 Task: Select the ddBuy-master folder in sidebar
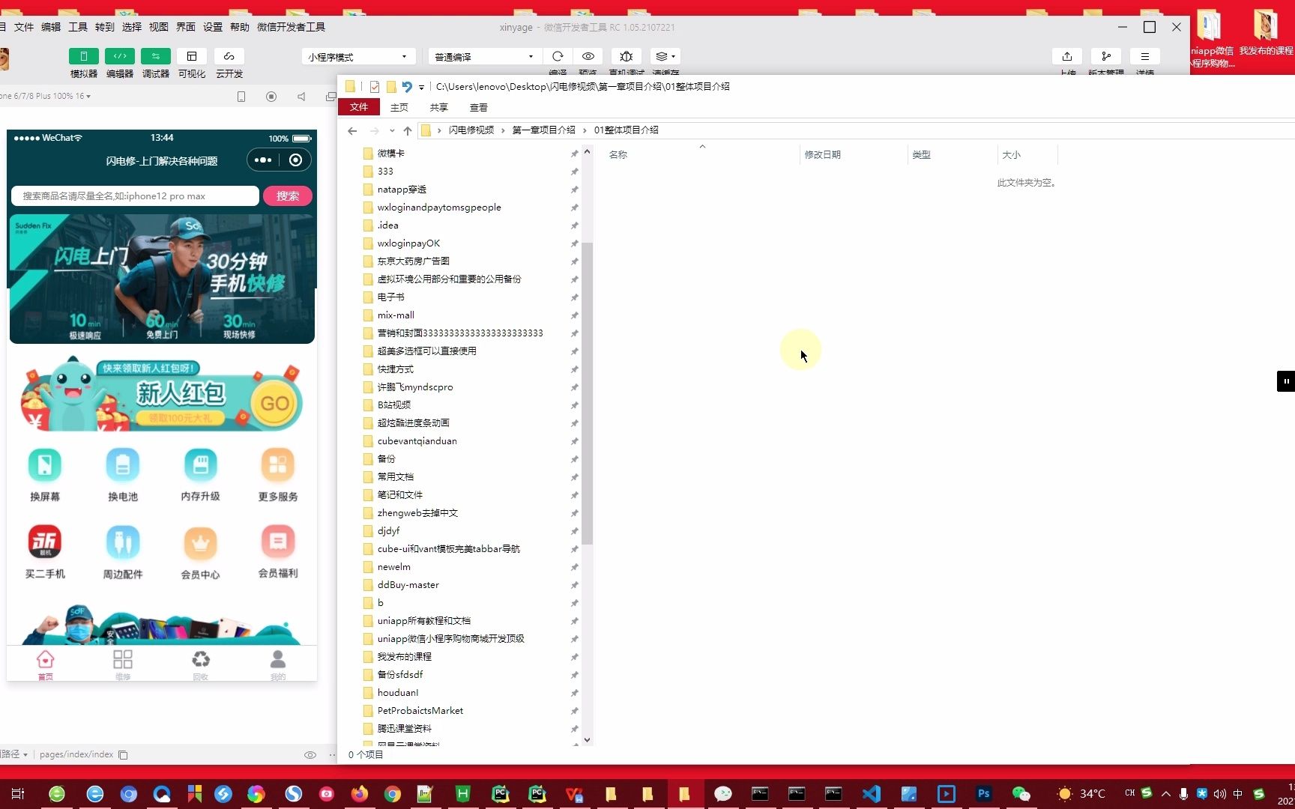[x=408, y=585]
